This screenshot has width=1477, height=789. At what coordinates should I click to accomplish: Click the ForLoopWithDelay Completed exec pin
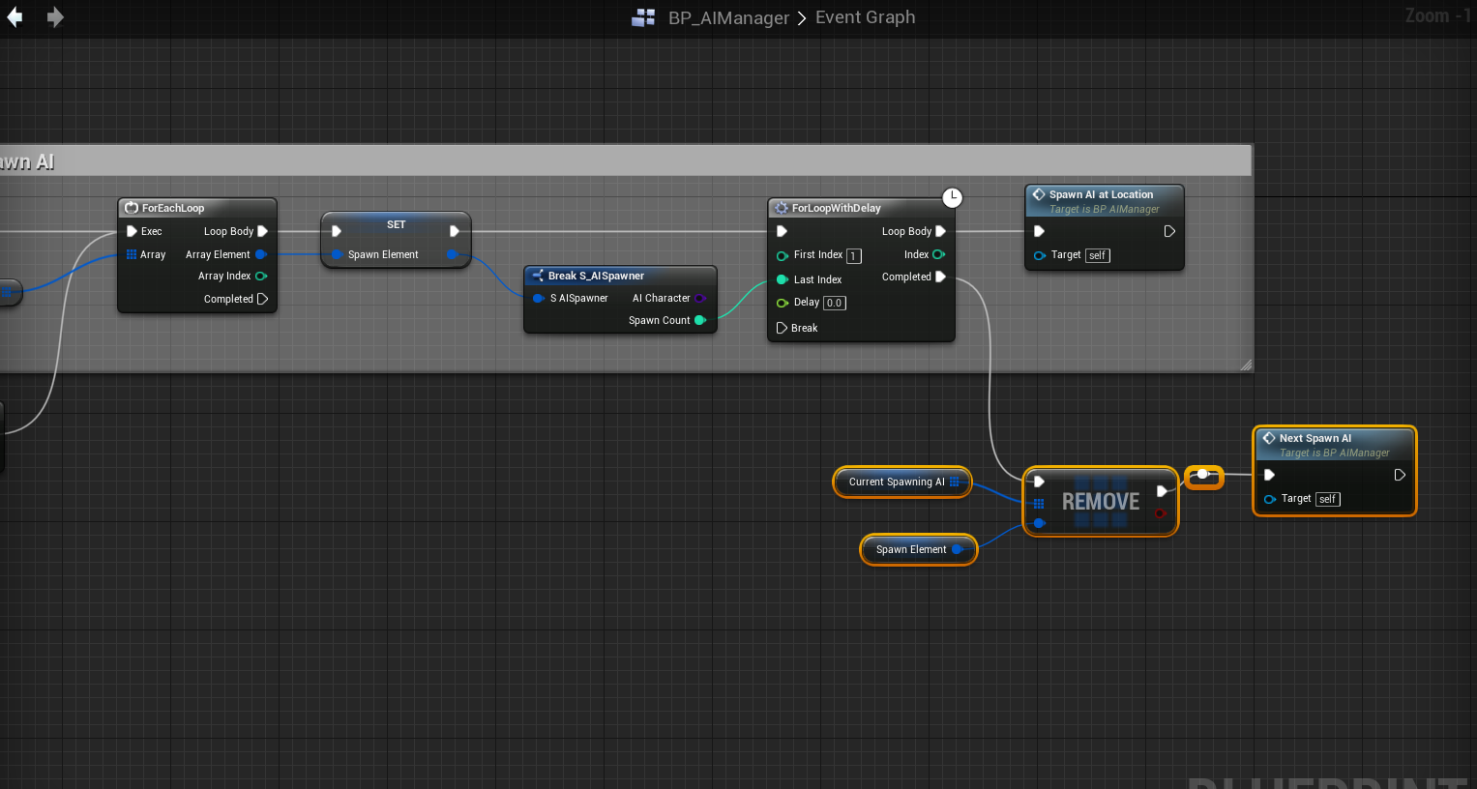[940, 277]
